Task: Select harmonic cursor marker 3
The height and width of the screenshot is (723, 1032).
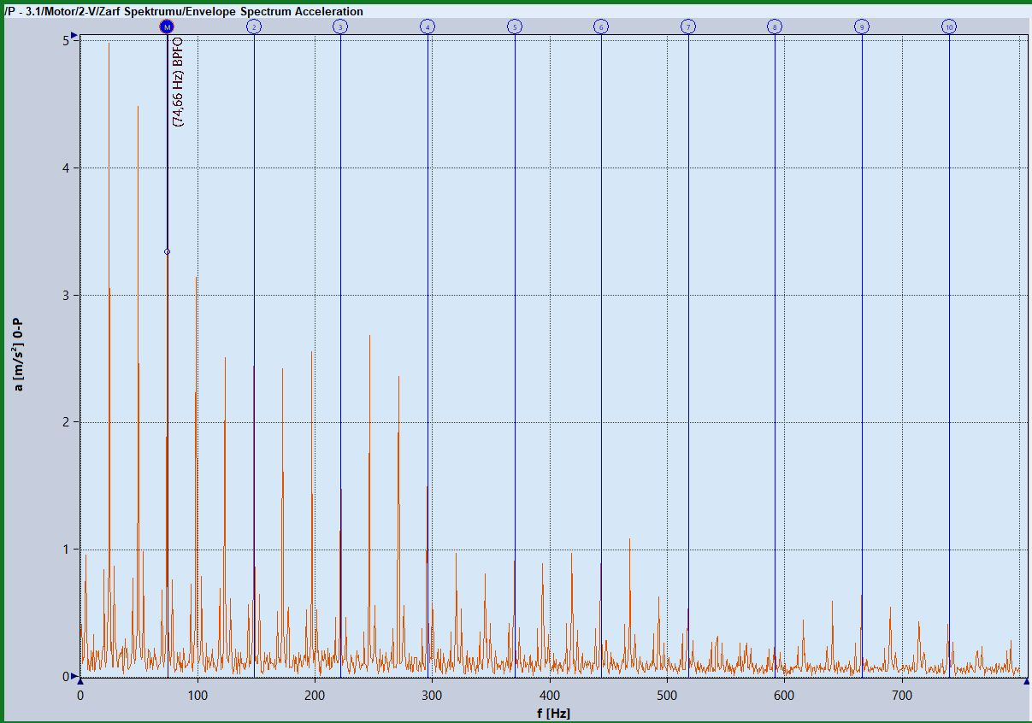Action: click(x=340, y=26)
